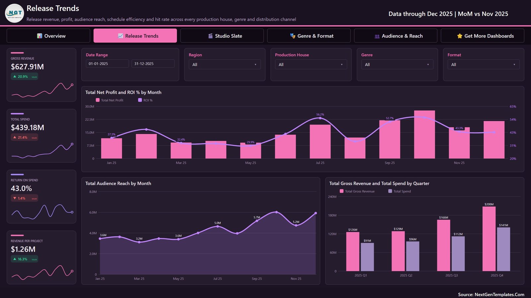
Task: Click the end date field 31-12-2025
Action: pyautogui.click(x=153, y=64)
